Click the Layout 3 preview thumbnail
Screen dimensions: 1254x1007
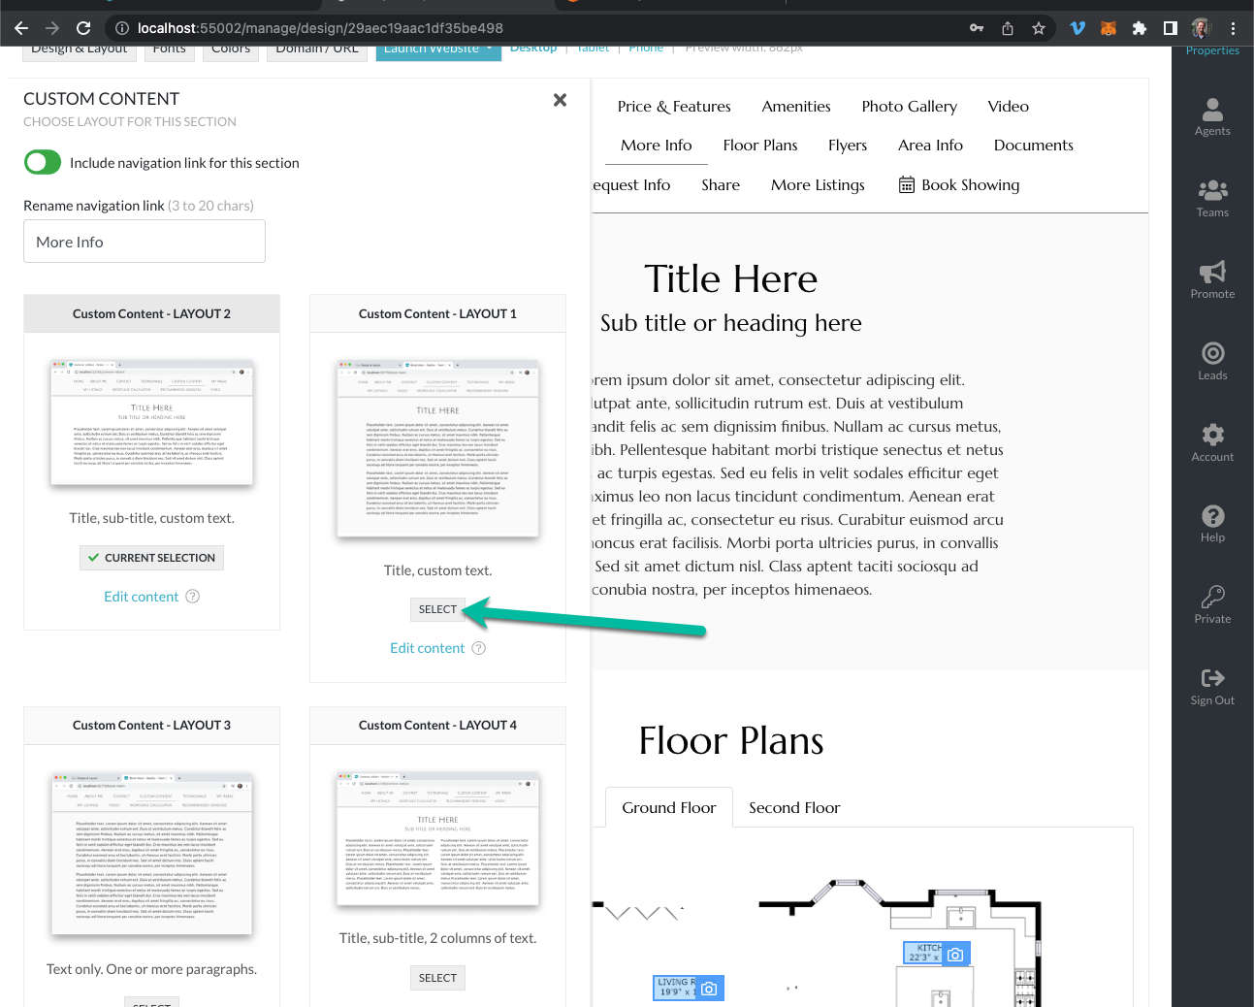pos(151,854)
